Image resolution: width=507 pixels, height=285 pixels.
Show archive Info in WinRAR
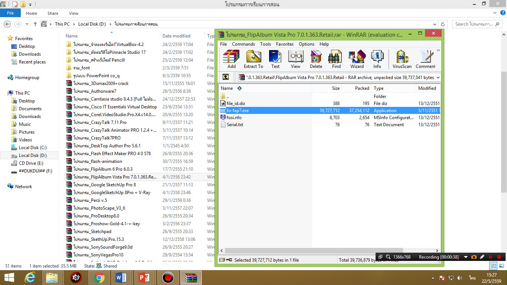(x=377, y=59)
